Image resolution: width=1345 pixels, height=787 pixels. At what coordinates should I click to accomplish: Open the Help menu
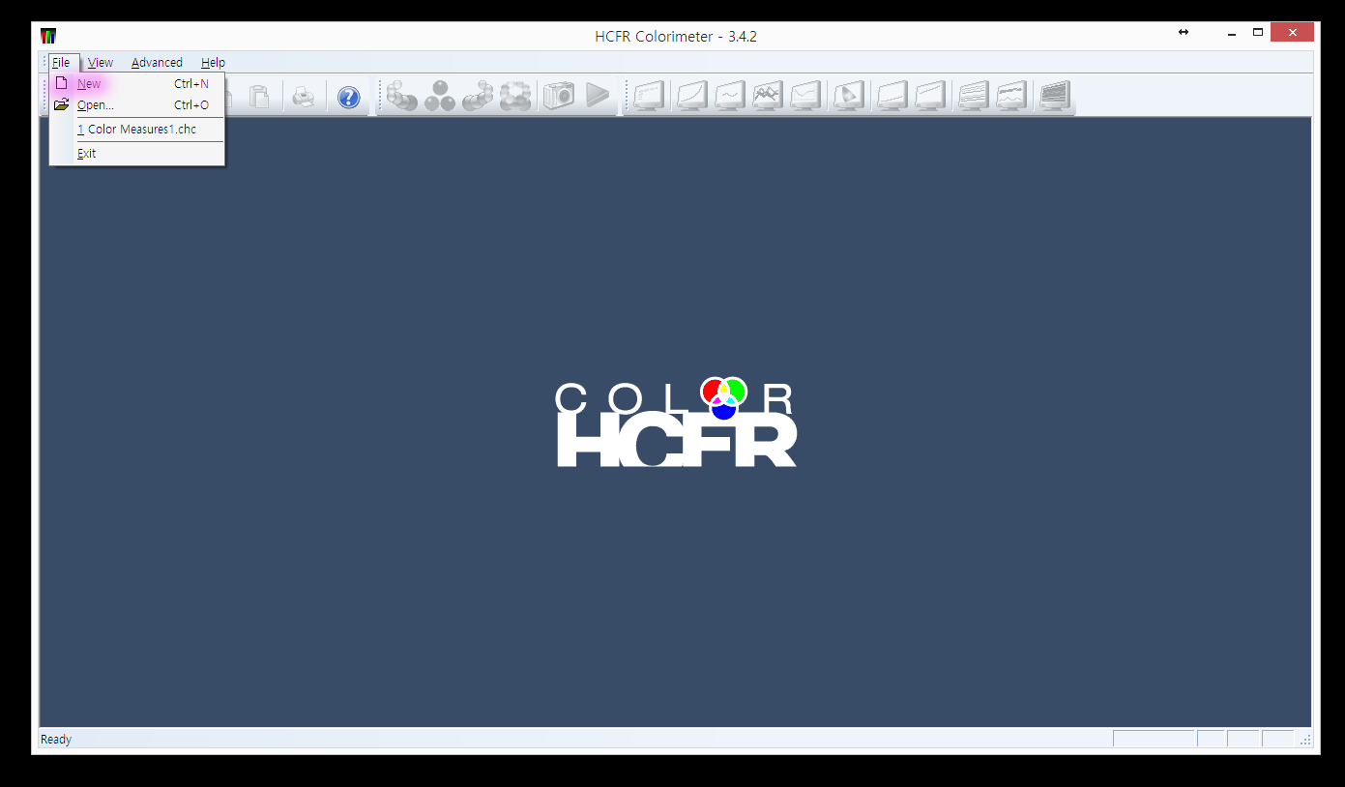[213, 63]
